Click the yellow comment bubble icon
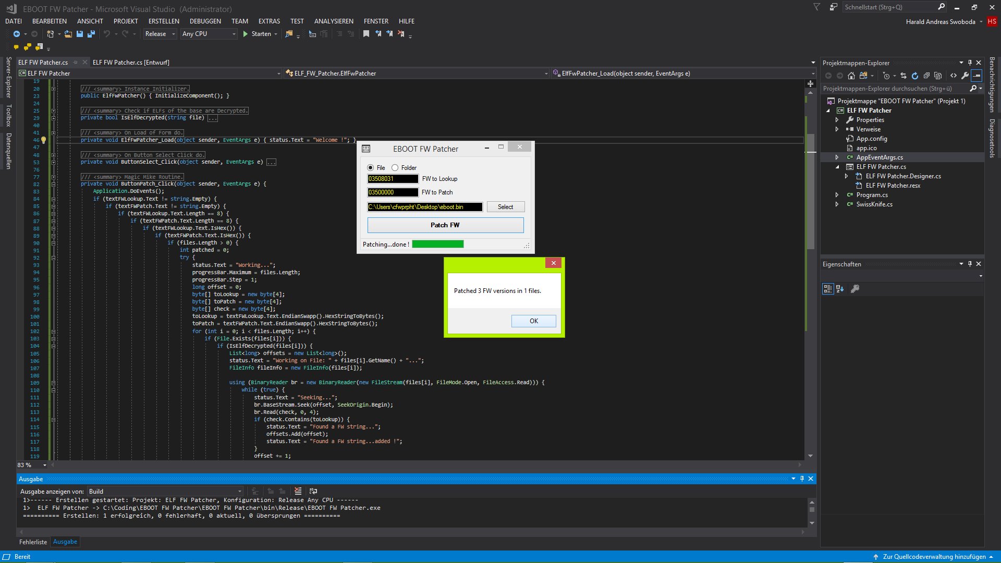Viewport: 1001px width, 563px height. click(x=16, y=47)
